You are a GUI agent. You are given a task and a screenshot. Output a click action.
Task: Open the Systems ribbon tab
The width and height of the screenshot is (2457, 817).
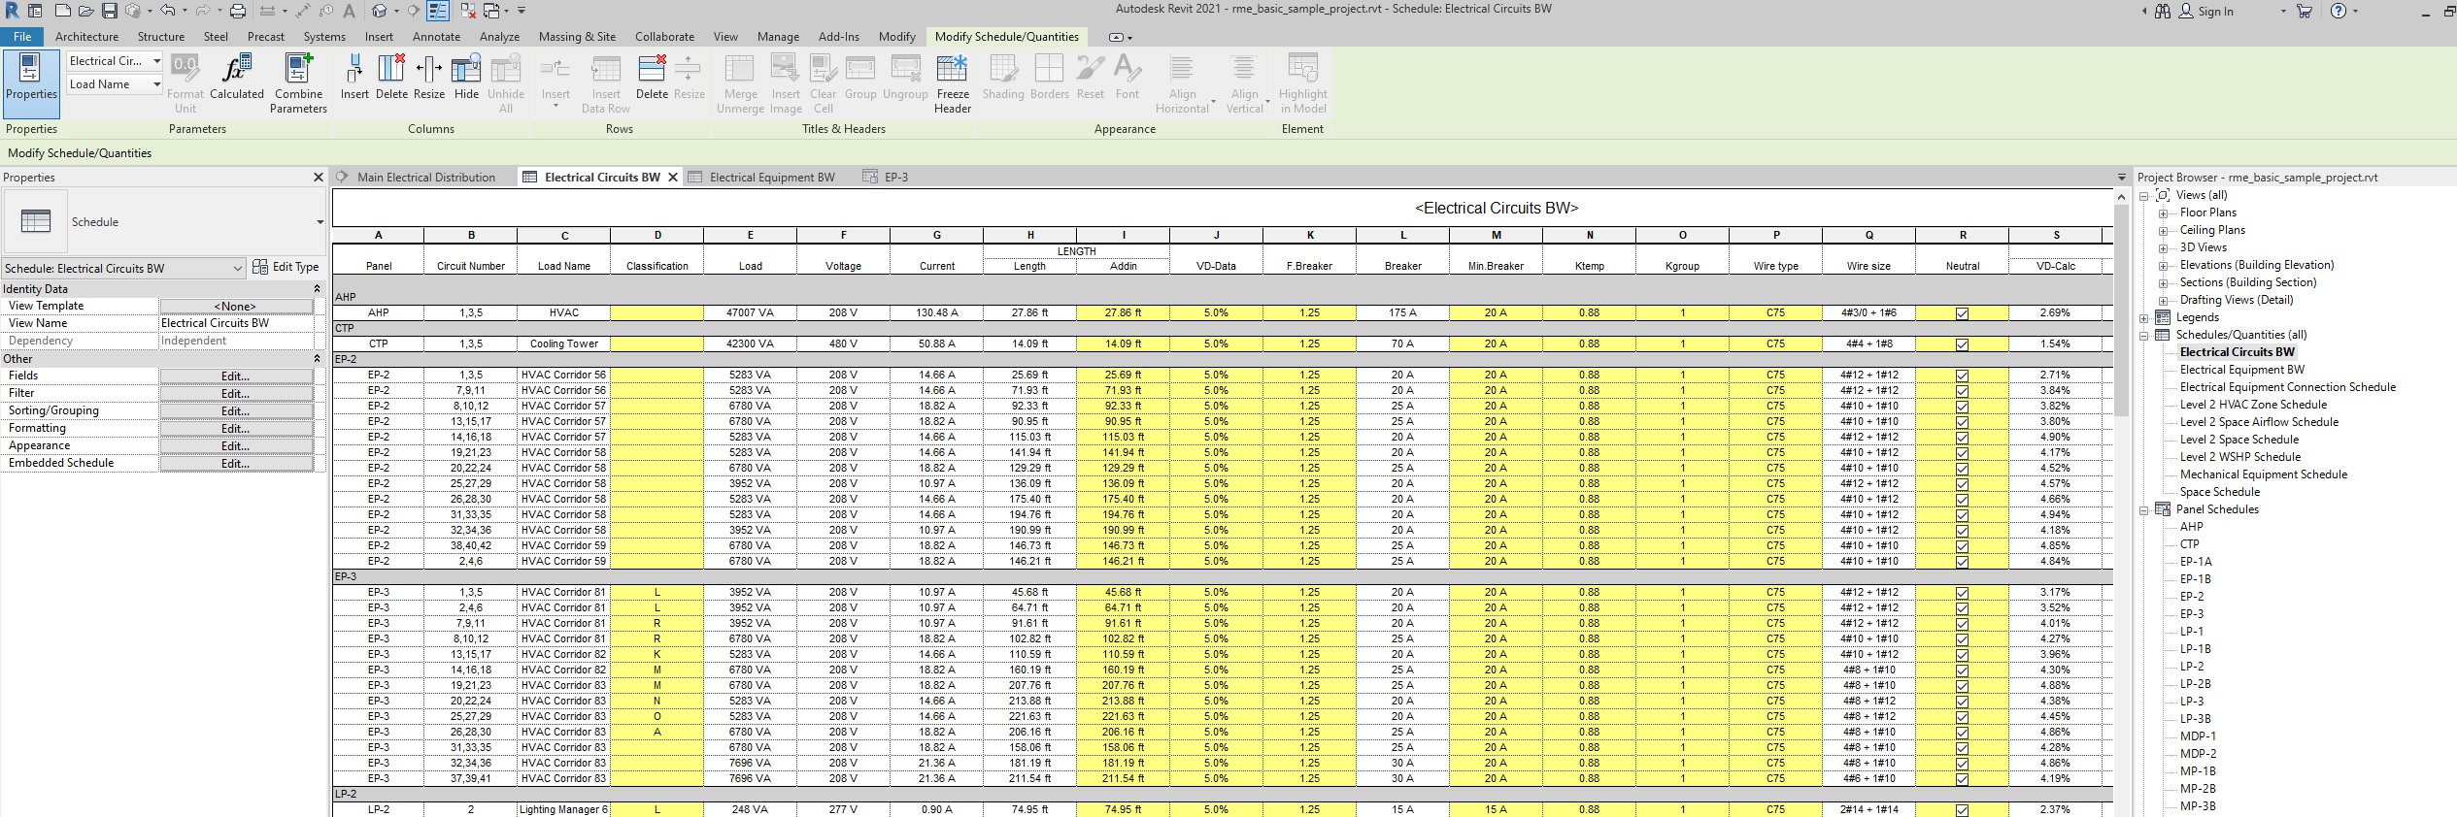click(323, 37)
